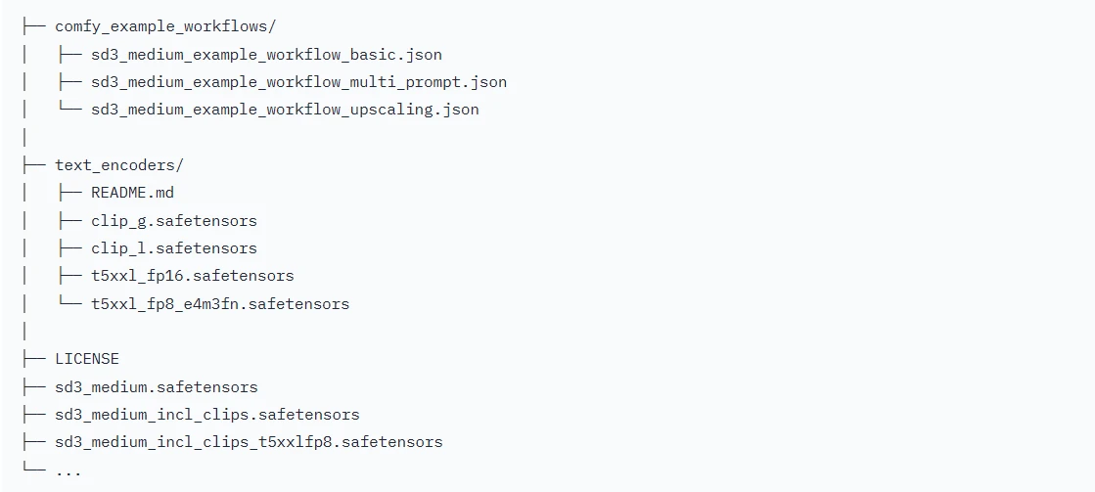
Task: Select sd3_medium_example_workflow_basic.json file entry
Action: click(266, 55)
